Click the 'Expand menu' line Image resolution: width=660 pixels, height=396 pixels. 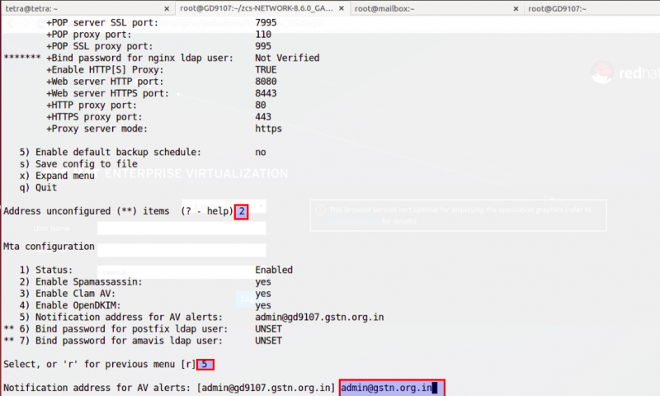coord(57,176)
